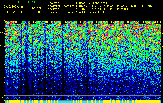Click the 1004 time marker label

coord(65,22)
